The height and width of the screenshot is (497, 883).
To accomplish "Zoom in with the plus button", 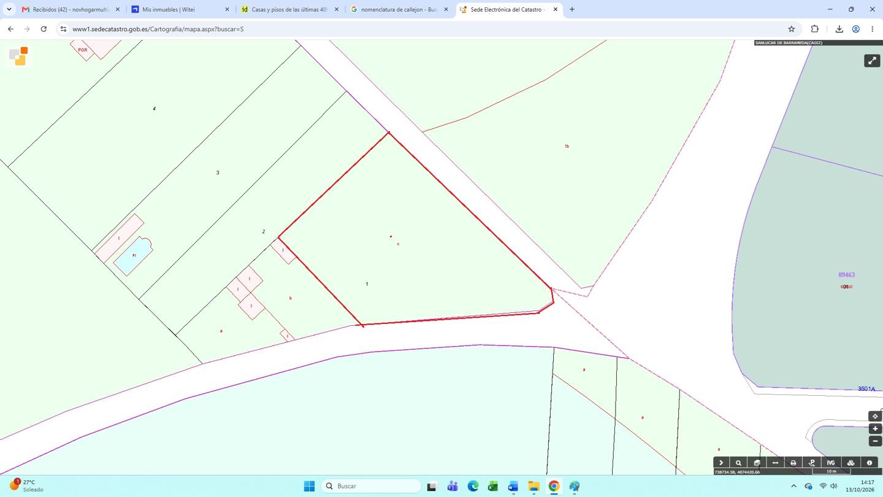I will click(875, 428).
